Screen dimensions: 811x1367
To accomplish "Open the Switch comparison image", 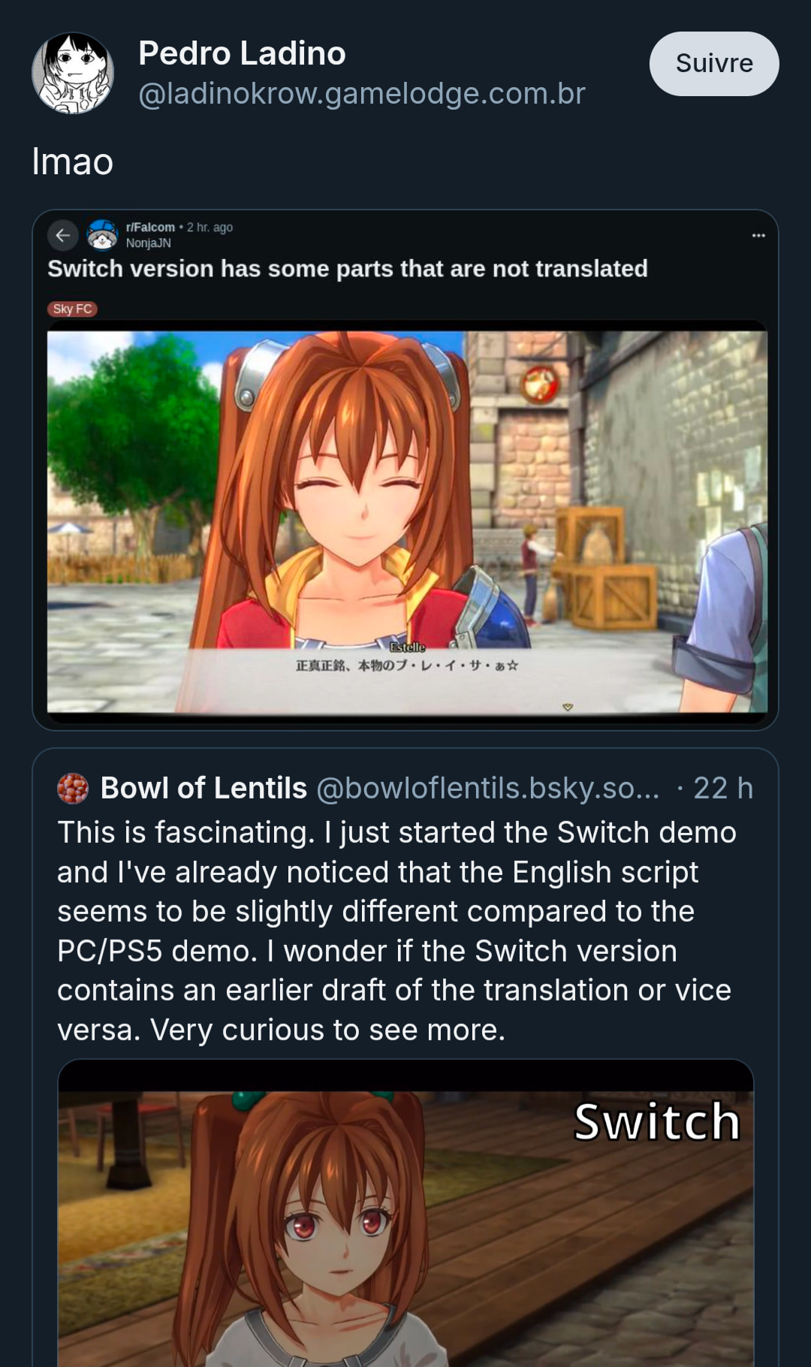I will tap(405, 1213).
